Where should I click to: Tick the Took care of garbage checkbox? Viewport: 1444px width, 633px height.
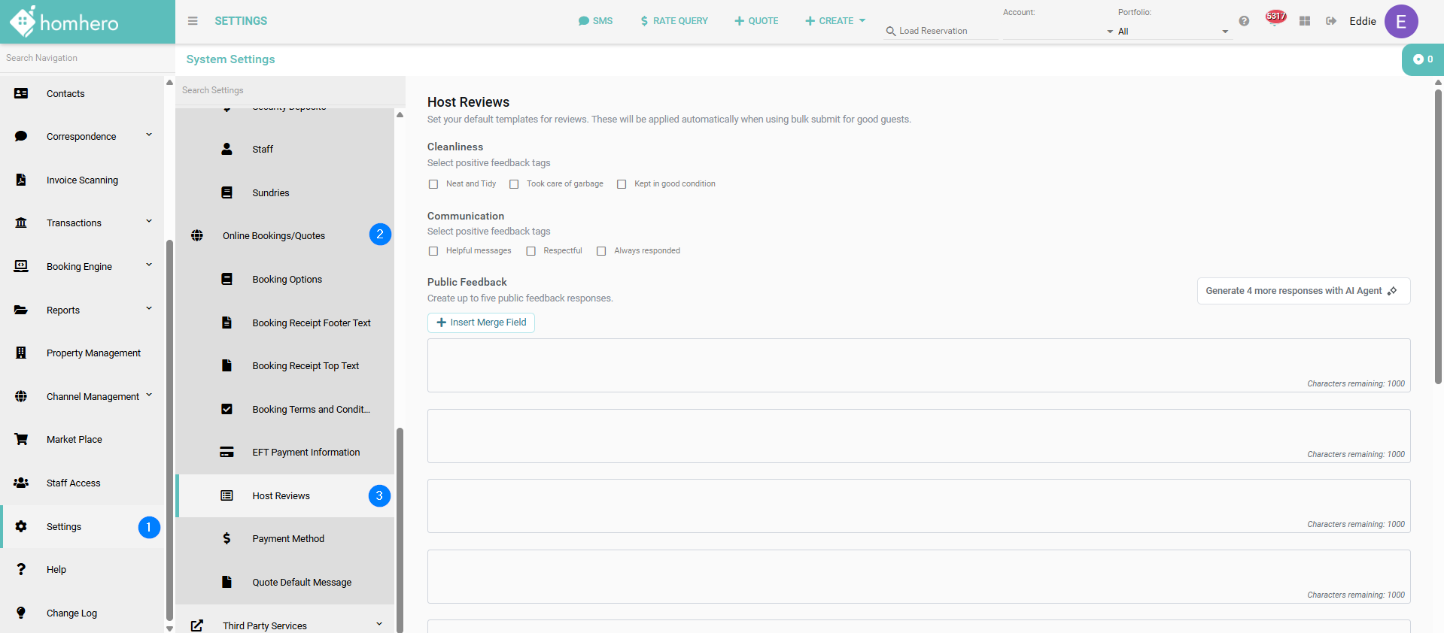tap(514, 184)
